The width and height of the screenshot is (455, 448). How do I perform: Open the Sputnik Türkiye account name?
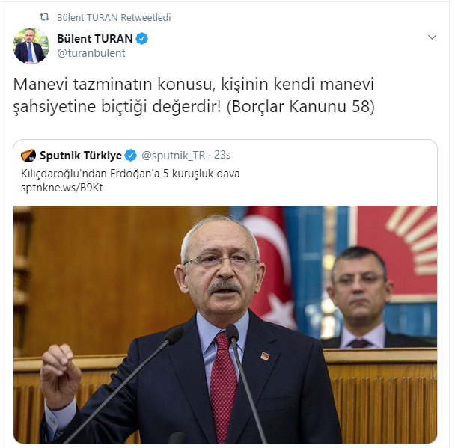click(81, 156)
